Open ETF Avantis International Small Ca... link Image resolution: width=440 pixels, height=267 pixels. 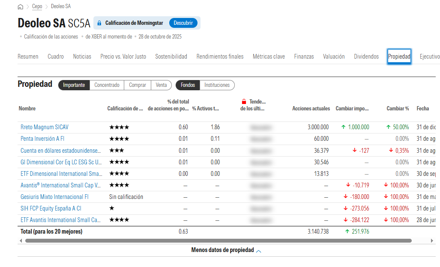(60, 220)
